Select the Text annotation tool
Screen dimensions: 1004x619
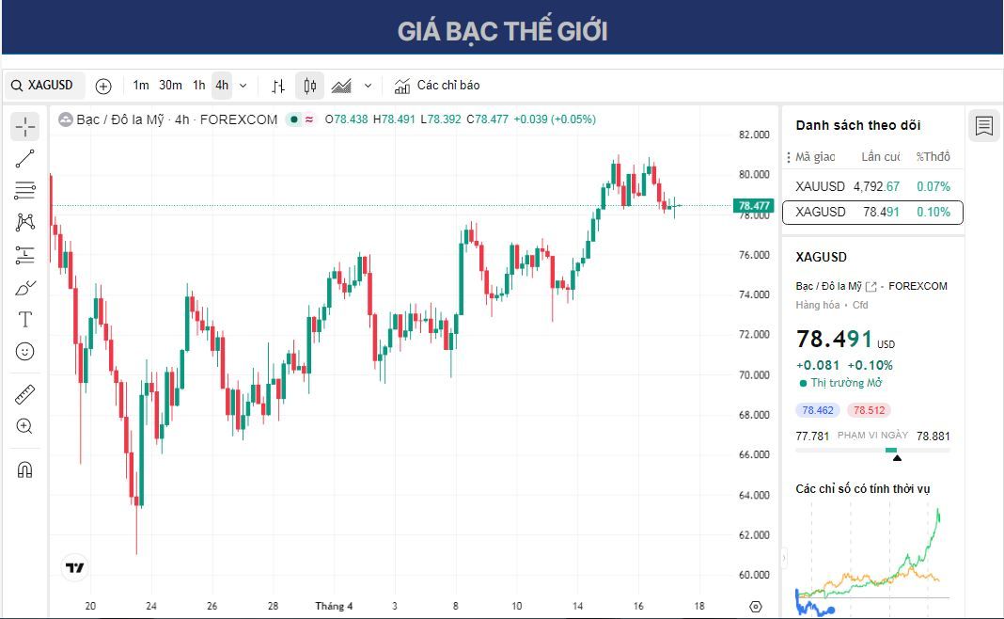[x=25, y=319]
